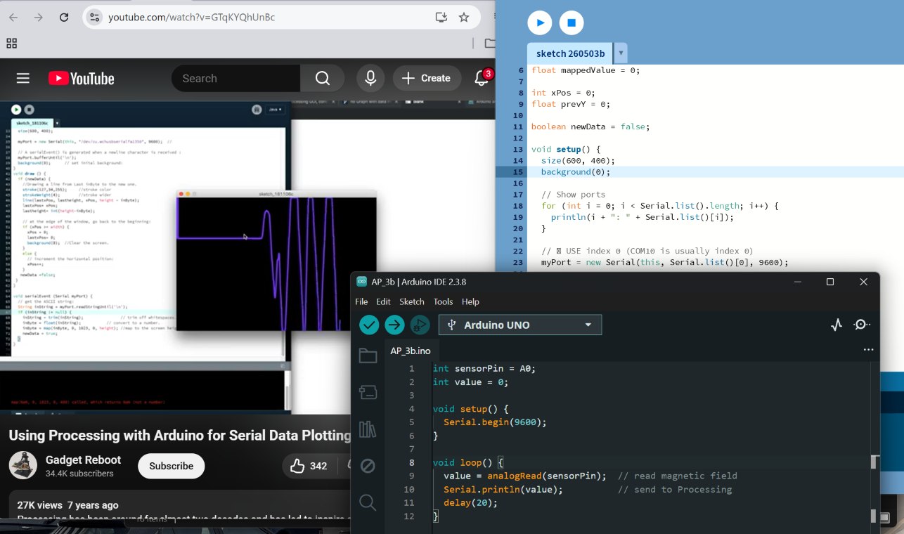Bookmark this page with the star icon
Image resolution: width=904 pixels, height=534 pixels.
pos(464,18)
